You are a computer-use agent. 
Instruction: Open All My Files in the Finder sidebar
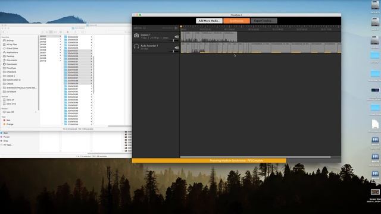pyautogui.click(x=11, y=45)
